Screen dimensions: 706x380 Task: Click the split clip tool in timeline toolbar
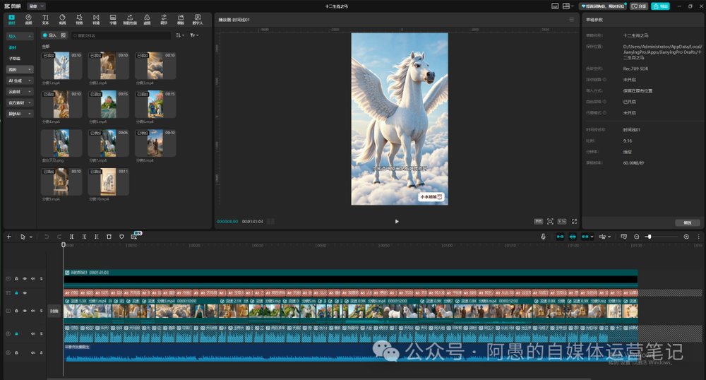pos(71,237)
